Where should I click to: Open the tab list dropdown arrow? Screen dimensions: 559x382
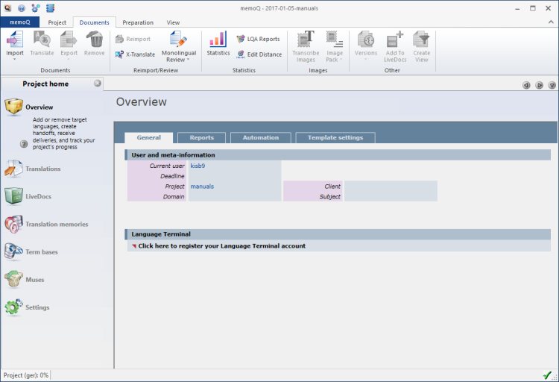552,85
